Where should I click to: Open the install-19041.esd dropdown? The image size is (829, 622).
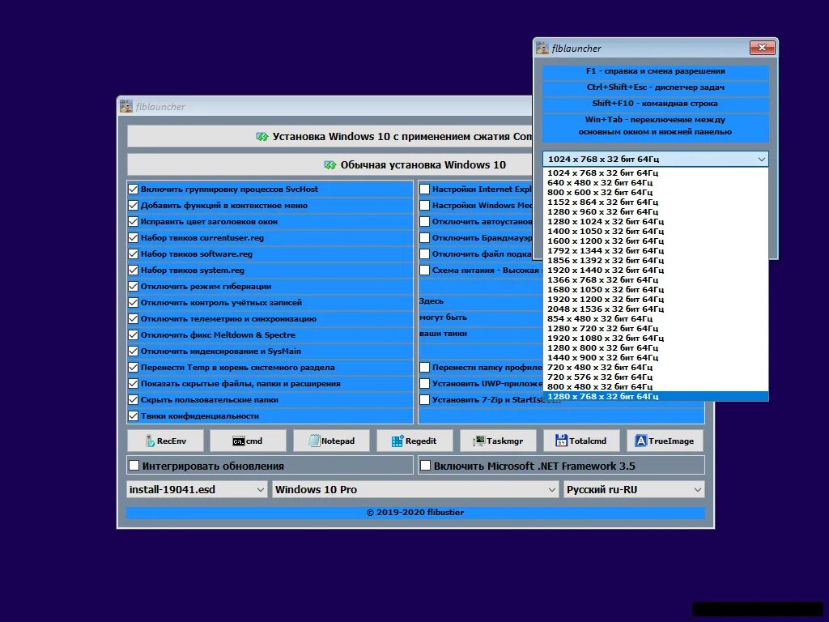coord(197,490)
